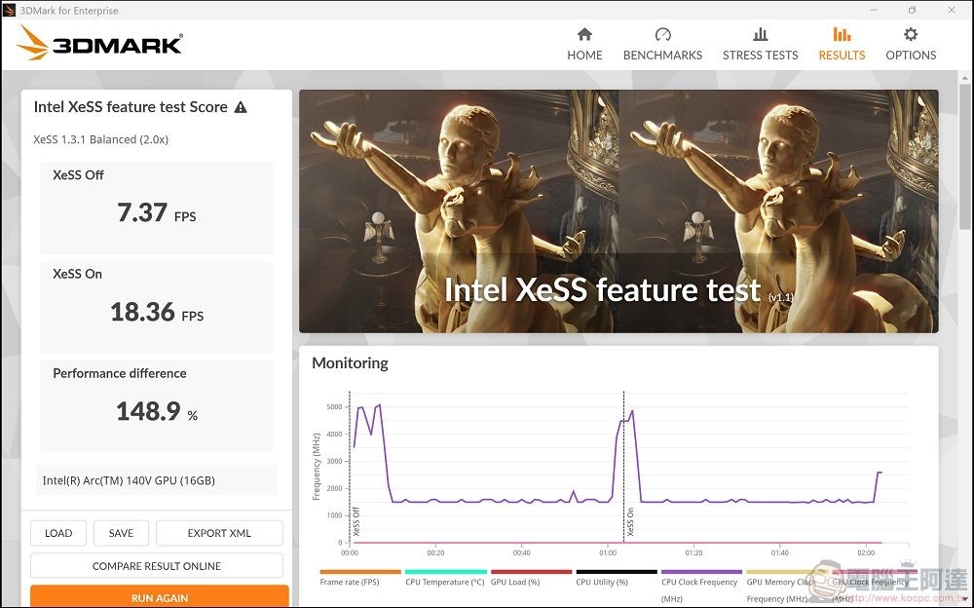The width and height of the screenshot is (974, 608).
Task: Click the Intel XeSS feature test Score title
Action: pyautogui.click(x=131, y=107)
